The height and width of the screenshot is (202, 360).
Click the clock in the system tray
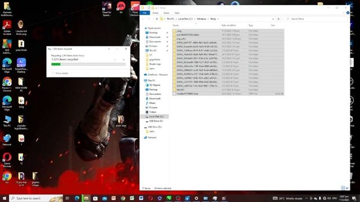(x=344, y=198)
